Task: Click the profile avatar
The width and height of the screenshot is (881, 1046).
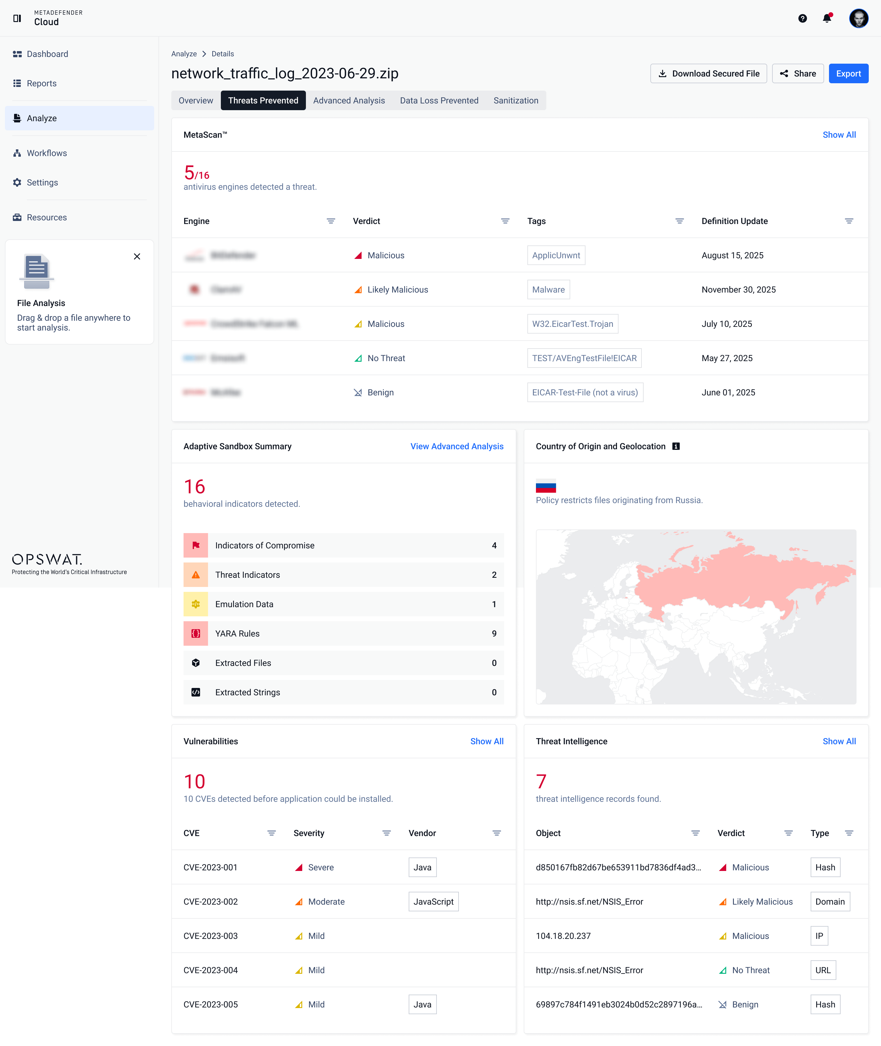Action: [x=859, y=18]
